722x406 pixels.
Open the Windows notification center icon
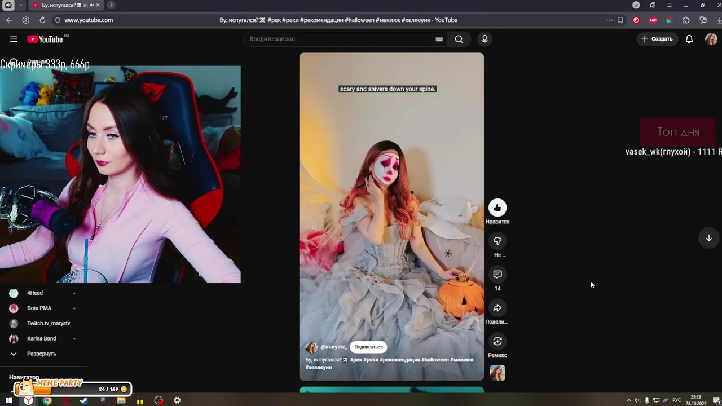[716, 400]
